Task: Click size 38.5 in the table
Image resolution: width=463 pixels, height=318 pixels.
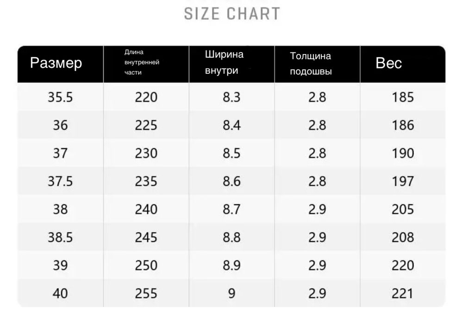Action: coord(60,237)
